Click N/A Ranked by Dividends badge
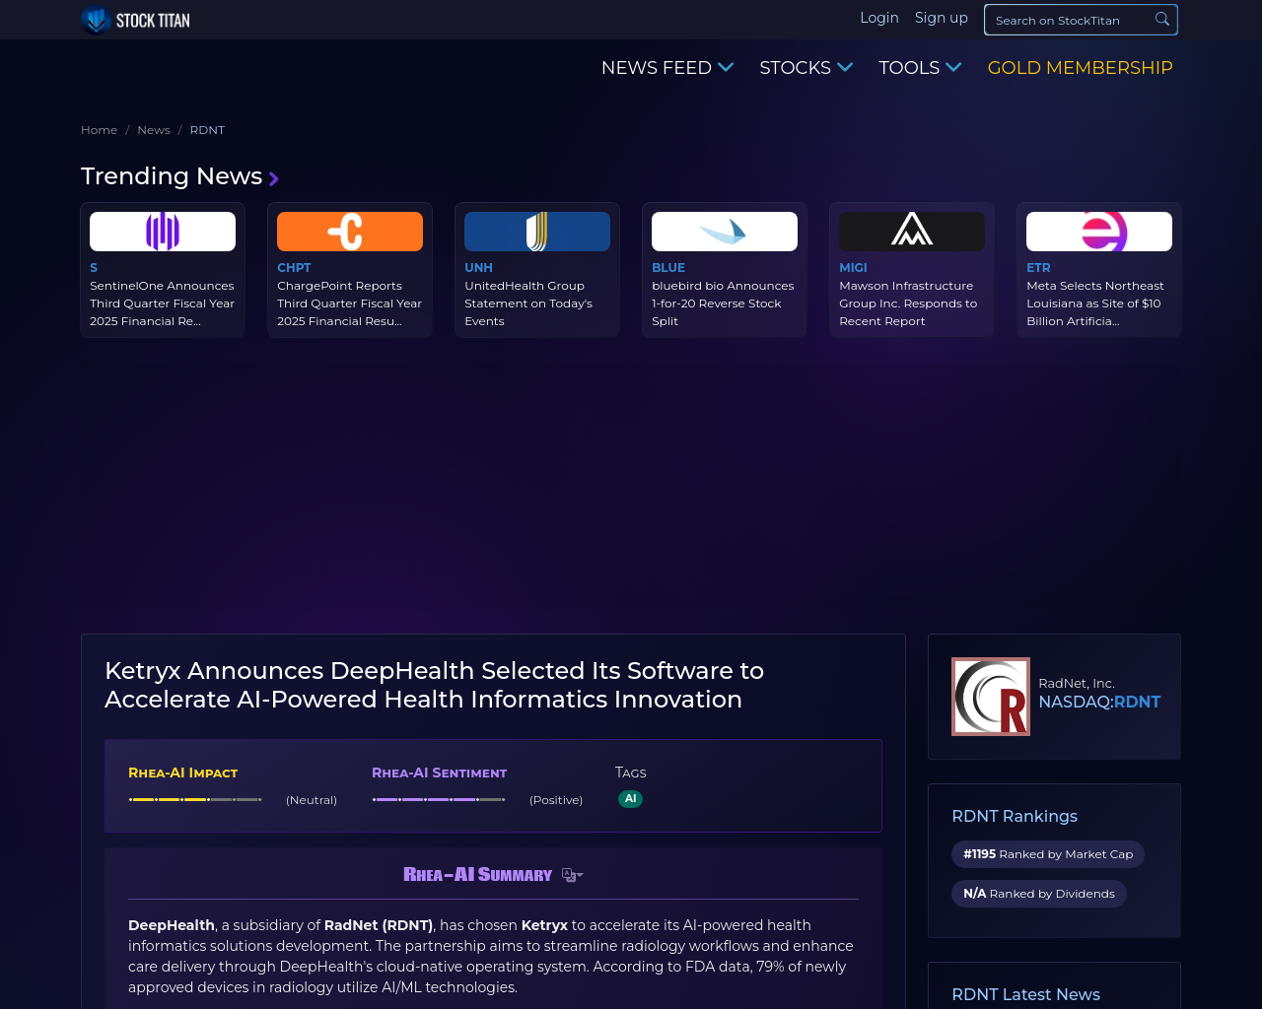The width and height of the screenshot is (1262, 1009). pyautogui.click(x=1039, y=894)
